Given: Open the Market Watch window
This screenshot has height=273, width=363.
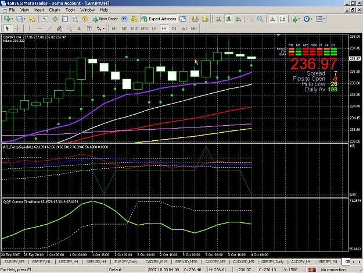Looking at the screenshot, I should (45, 19).
